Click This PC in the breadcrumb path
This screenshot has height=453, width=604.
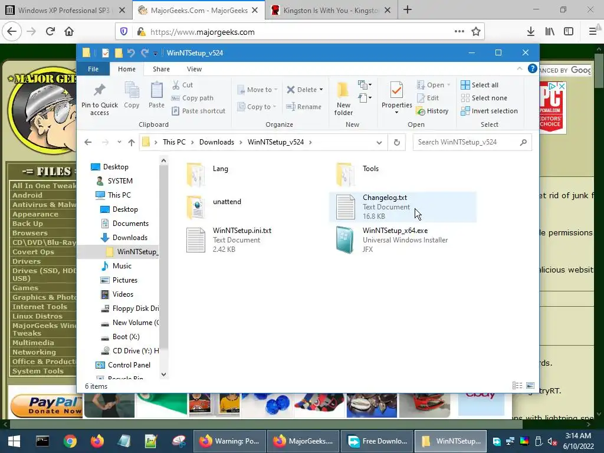coord(174,142)
